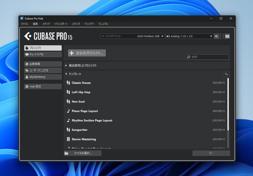
Task: Click the sort order icon in template header
Action: point(226,74)
